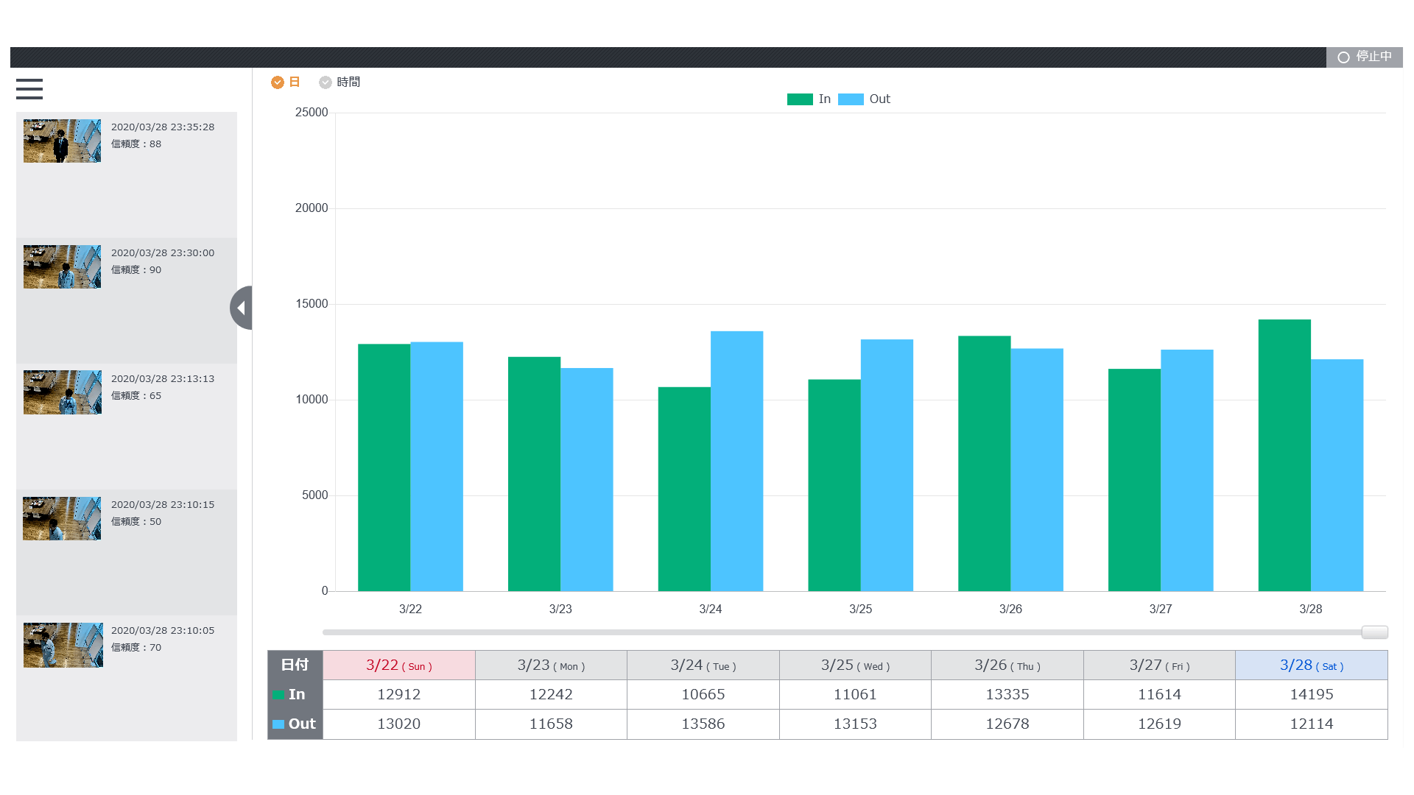This screenshot has width=1414, height=795.
Task: Open the 23:35:28 detection thumbnail
Action: tap(62, 141)
